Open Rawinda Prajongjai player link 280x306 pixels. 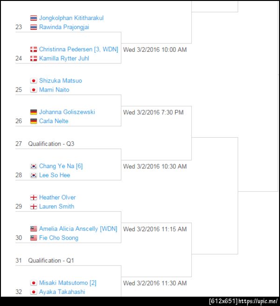[64, 27]
